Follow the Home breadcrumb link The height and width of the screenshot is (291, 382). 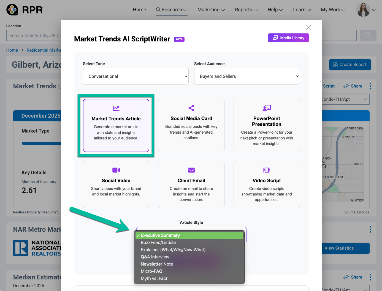tap(12, 50)
